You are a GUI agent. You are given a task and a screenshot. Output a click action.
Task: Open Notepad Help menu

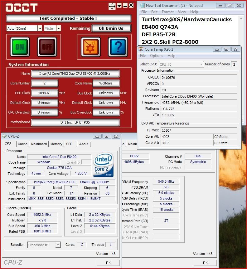coord(194,12)
